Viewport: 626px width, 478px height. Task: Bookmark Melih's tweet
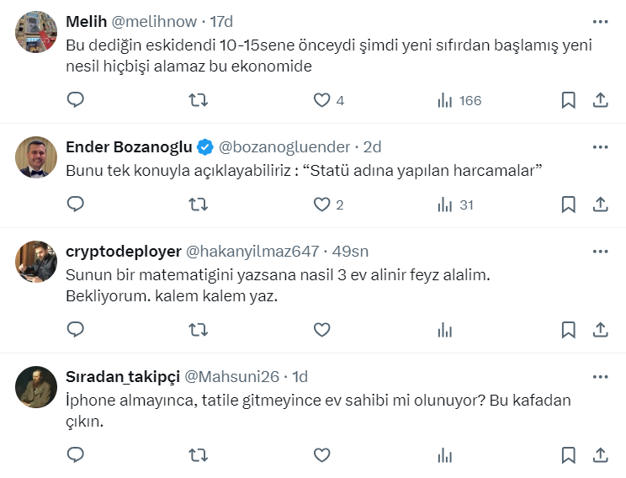(x=569, y=100)
